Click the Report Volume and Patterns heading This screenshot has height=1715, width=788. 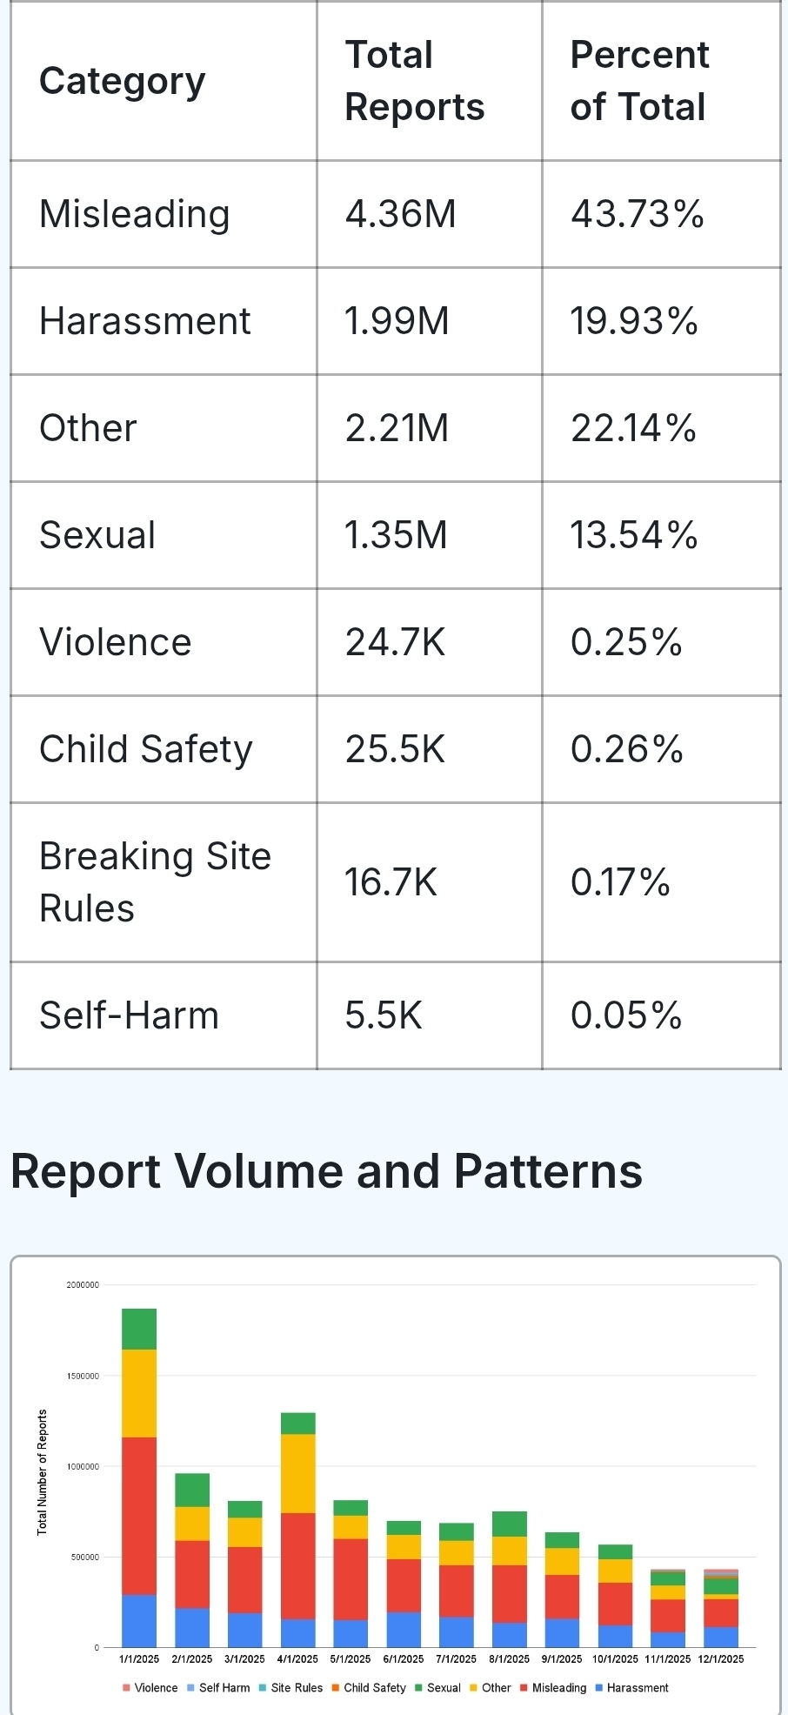326,1171
